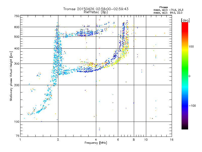Image resolution: width=202 pixels, height=152 pixels.
Task: Click the 'mean, sd,X: 99.0, 22.0' line
Action: tap(168, 13)
